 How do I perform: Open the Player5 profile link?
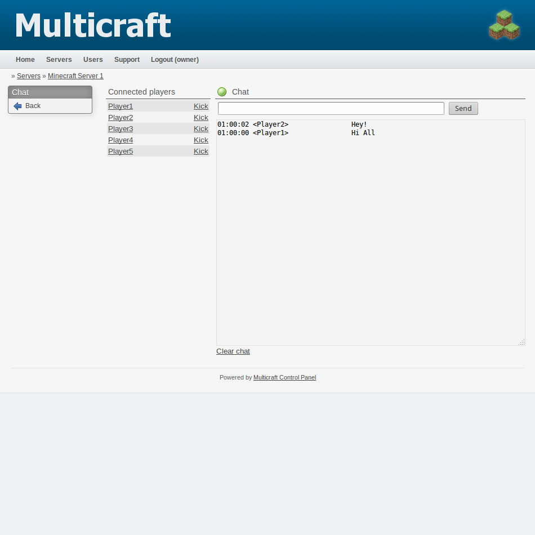[121, 151]
